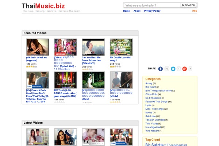This screenshot has height=146, width=219.
Task: Share the page on Google Plus
Action: point(184,69)
